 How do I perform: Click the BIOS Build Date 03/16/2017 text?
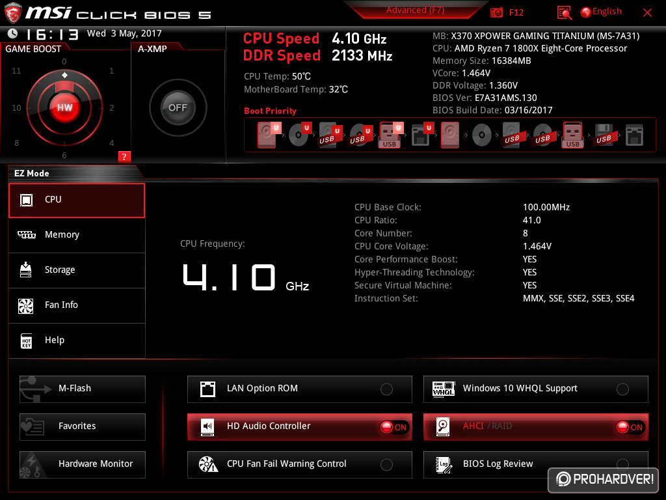492,110
